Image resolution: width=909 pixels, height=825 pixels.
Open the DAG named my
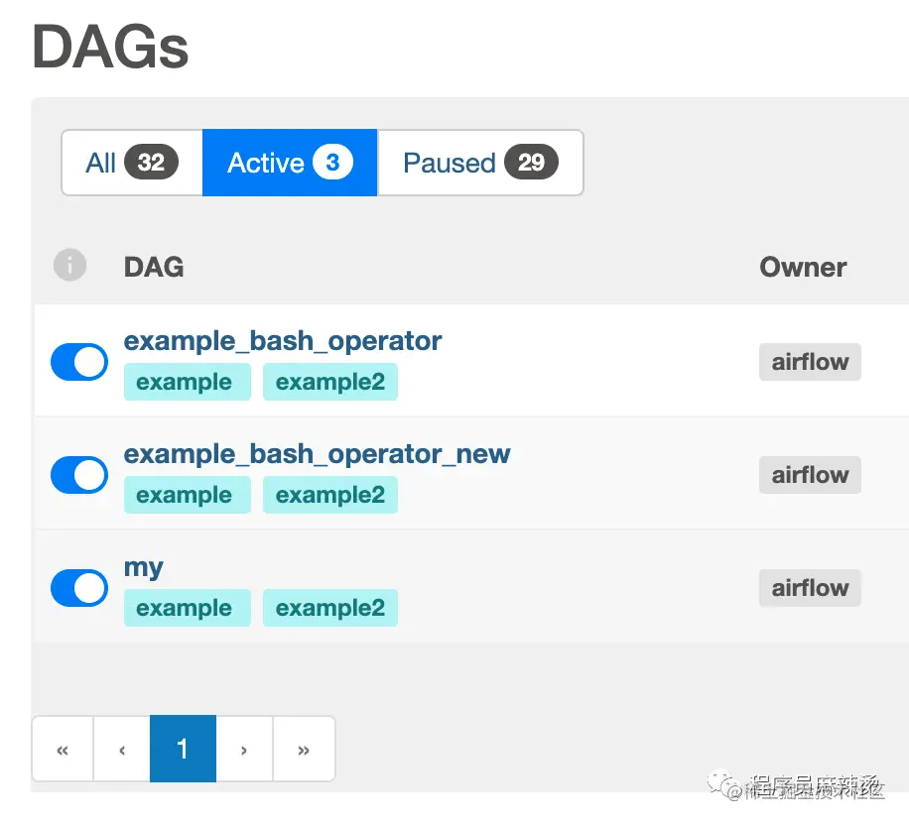(144, 568)
